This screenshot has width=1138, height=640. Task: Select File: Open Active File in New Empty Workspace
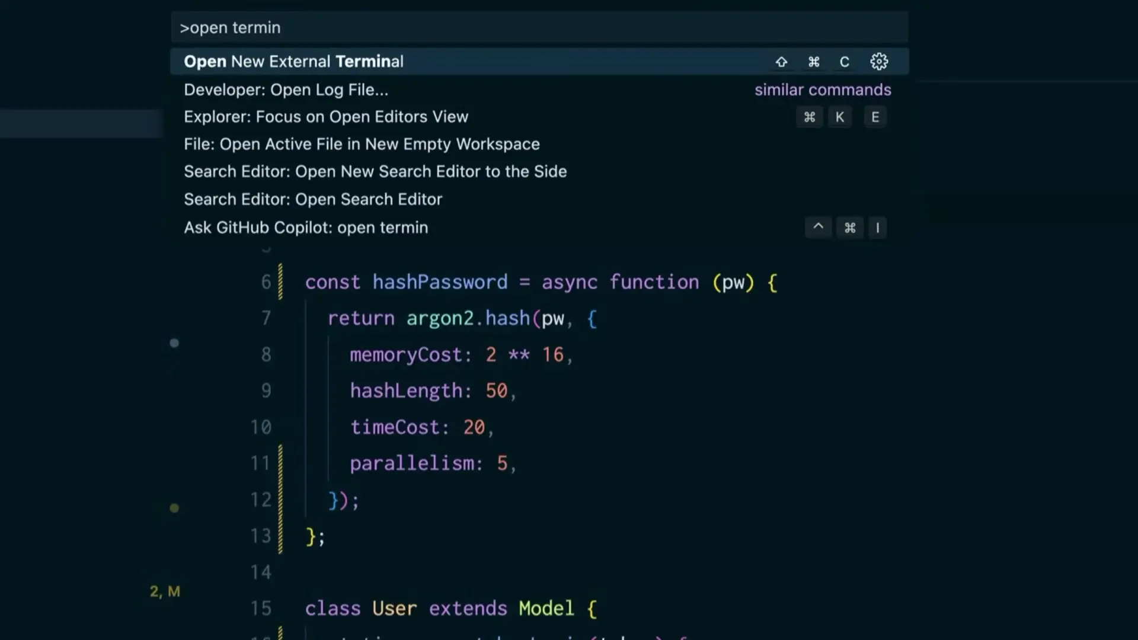539,144
